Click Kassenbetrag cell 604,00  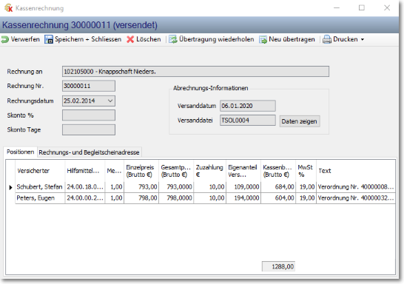click(278, 198)
